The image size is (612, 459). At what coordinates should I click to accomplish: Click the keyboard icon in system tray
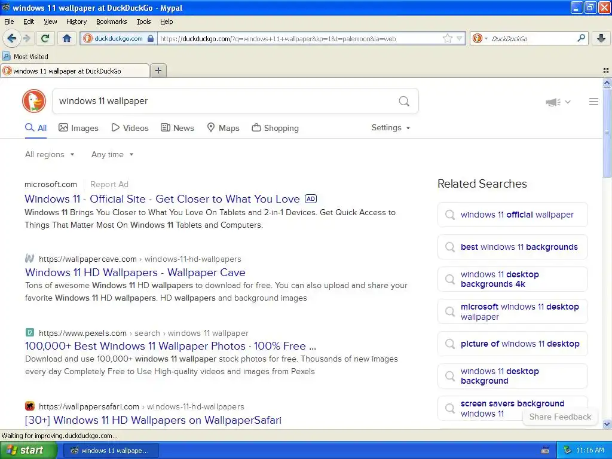click(545, 451)
